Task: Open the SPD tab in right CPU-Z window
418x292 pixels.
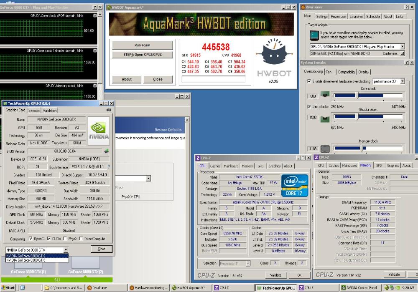Action: pyautogui.click(x=379, y=166)
